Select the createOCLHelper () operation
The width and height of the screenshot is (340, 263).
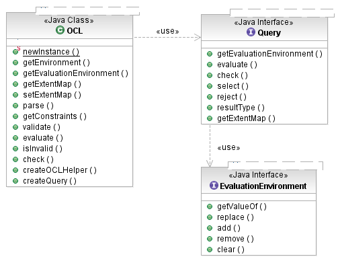tap(60, 170)
